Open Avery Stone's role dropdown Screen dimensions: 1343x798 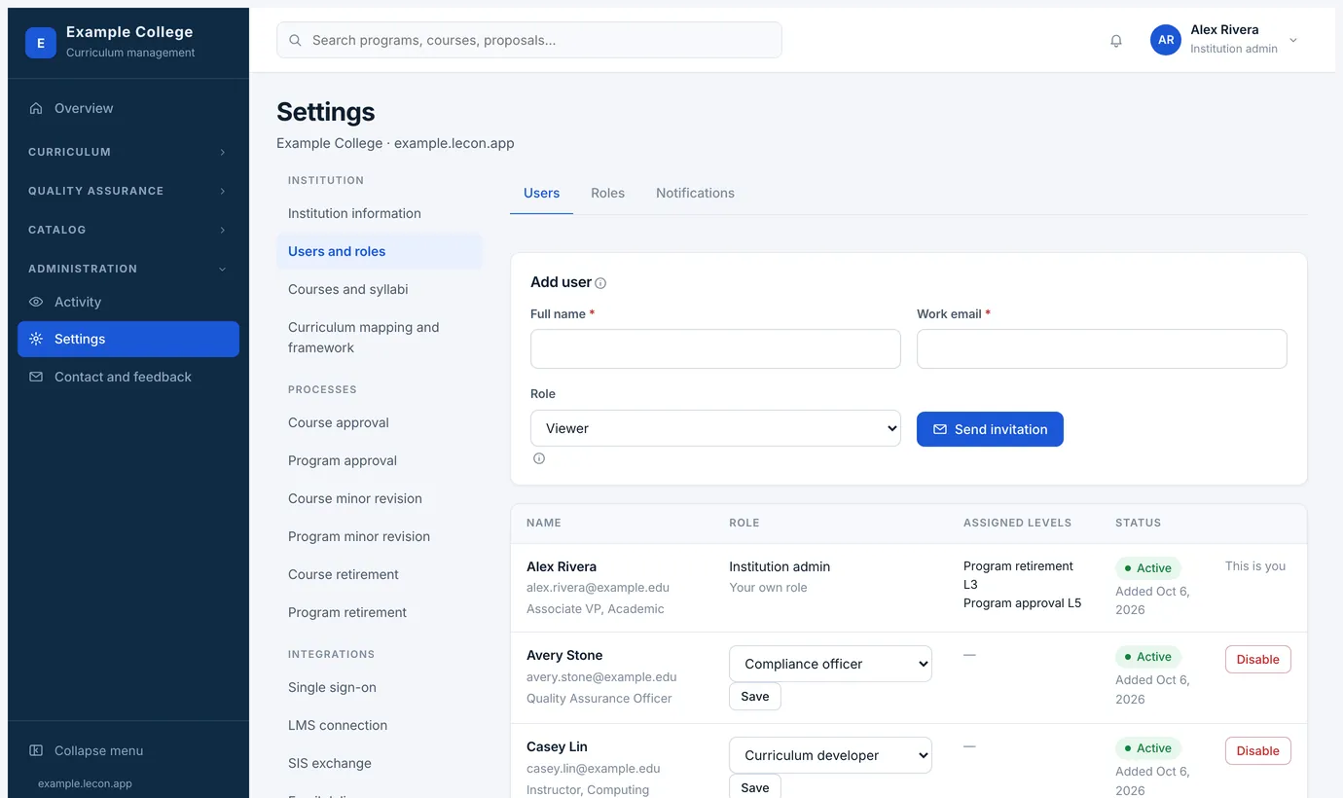pyautogui.click(x=830, y=664)
